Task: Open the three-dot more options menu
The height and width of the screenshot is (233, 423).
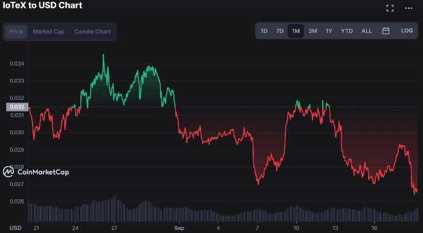Action: (x=408, y=8)
